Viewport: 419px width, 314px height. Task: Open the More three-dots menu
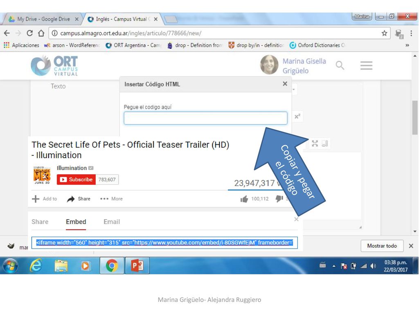point(111,199)
